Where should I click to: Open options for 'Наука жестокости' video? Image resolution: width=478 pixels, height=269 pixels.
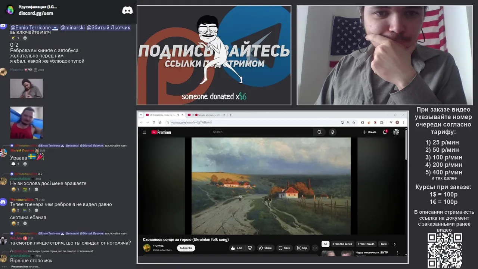pos(397,253)
